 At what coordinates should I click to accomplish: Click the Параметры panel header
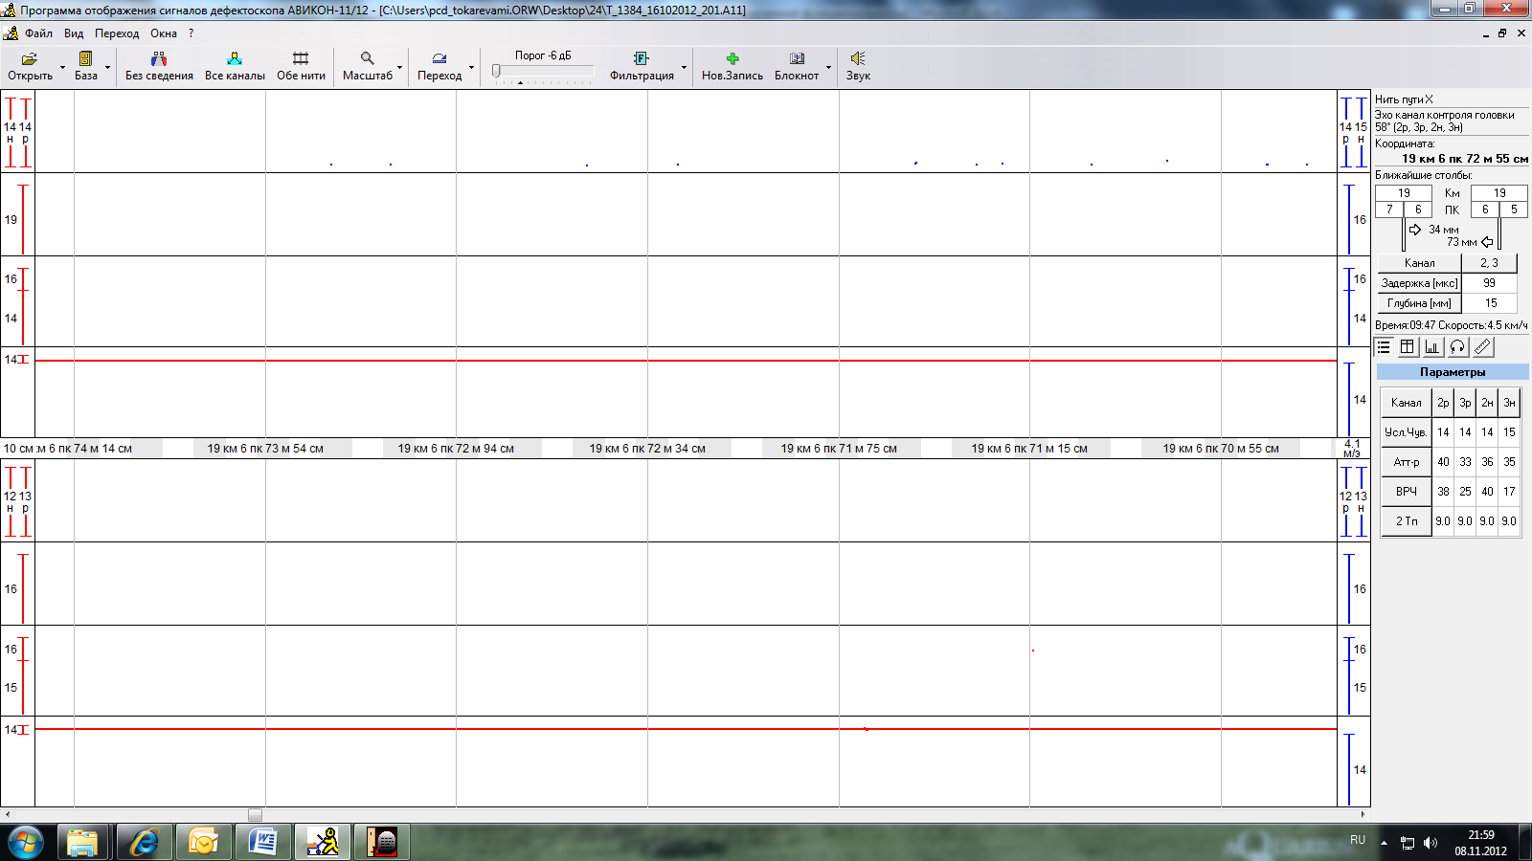click(x=1453, y=372)
